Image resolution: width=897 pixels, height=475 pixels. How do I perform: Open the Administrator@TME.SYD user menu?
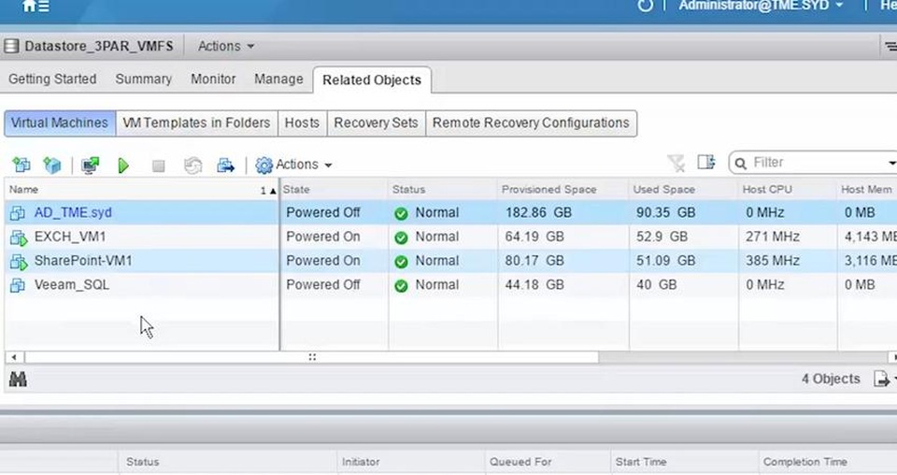(x=761, y=6)
